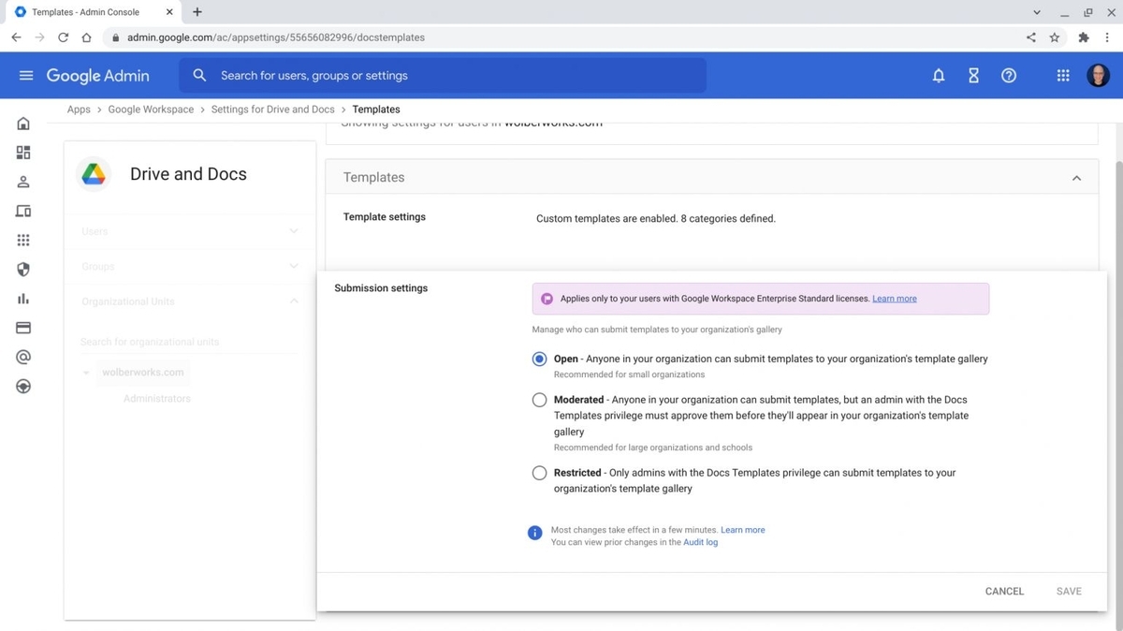Open the Home icon in admin sidebar
The width and height of the screenshot is (1123, 631).
(22, 123)
